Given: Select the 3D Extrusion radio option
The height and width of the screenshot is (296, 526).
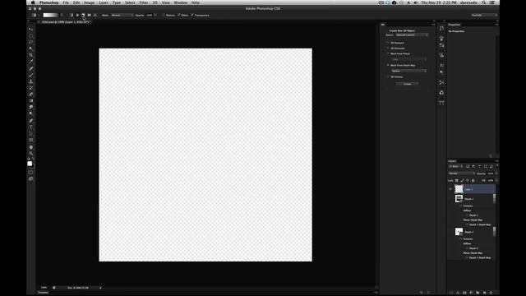Looking at the screenshot, I should click(x=388, y=48).
